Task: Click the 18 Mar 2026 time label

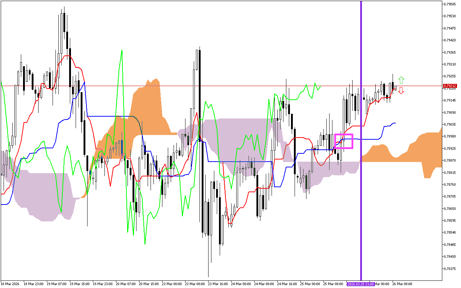Action: pyautogui.click(x=10, y=284)
